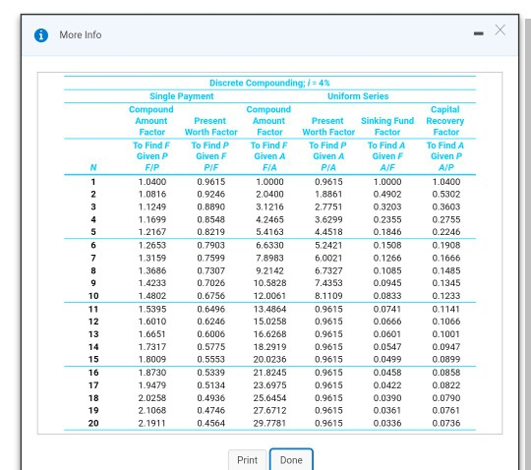Select value 4.2465 in row 4
531x470 pixels.
pos(269,220)
